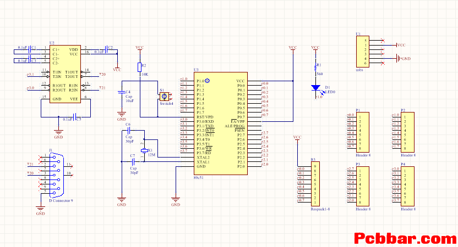The image size is (458, 247).
Task: Select the P2 Header 8 body
Action: (407, 132)
